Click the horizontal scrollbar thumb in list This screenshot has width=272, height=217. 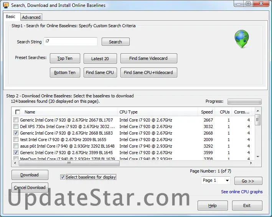pos(69,163)
